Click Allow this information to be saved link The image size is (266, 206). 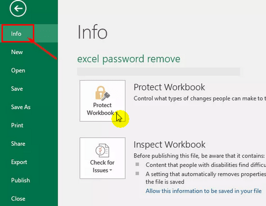point(203,191)
